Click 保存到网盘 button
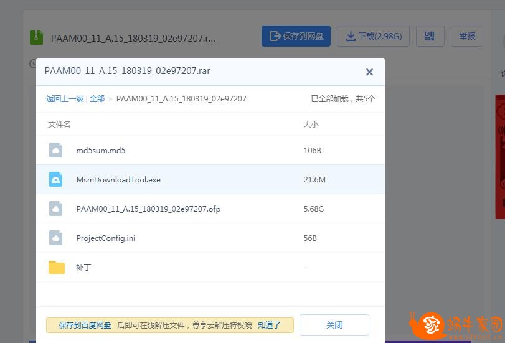 point(296,36)
